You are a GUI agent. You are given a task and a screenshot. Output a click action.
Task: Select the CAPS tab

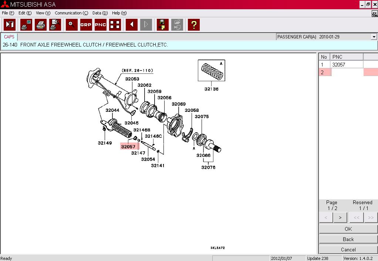(x=9, y=37)
